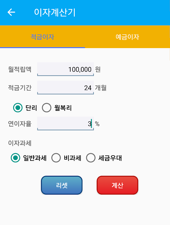Image resolution: width=170 pixels, height=225 pixels.
Task: Switch to the 예금이자 tab
Action: click(127, 37)
